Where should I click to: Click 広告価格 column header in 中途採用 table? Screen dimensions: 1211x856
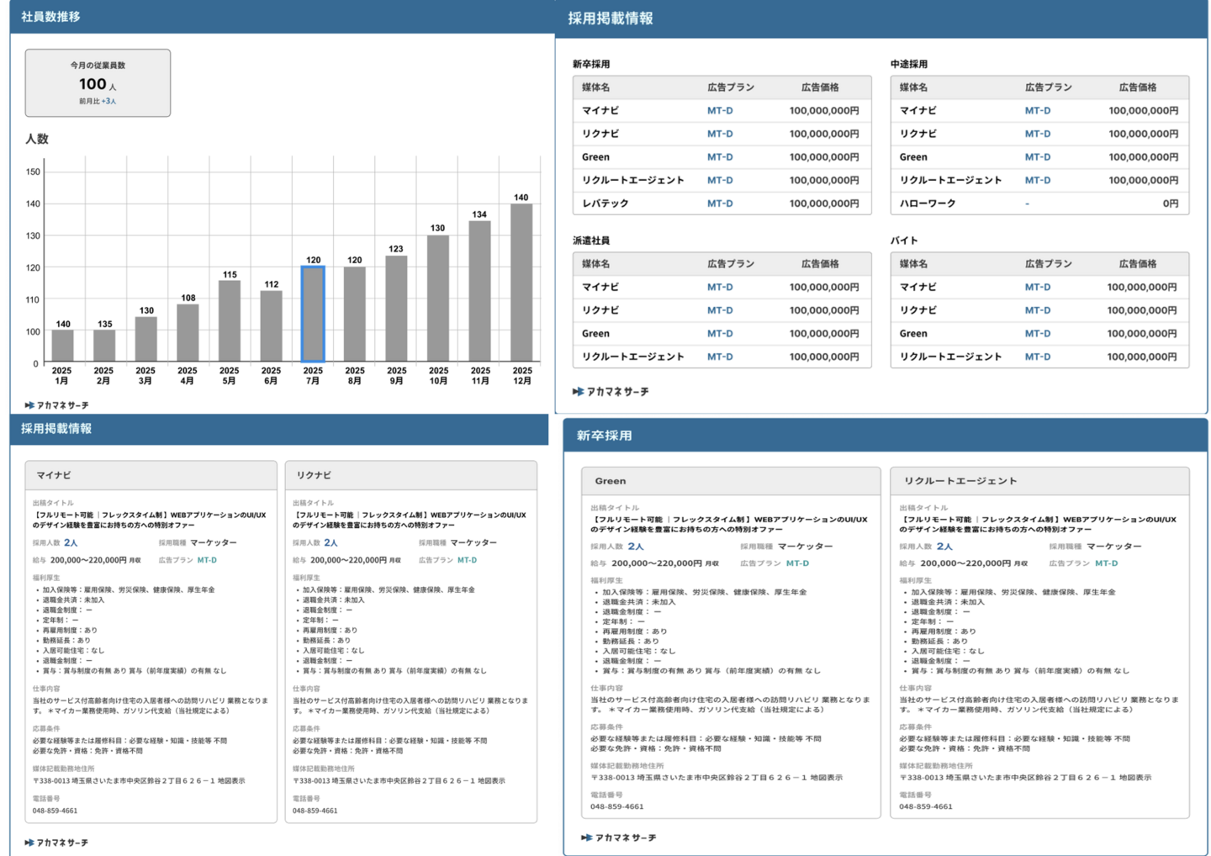(x=1137, y=87)
